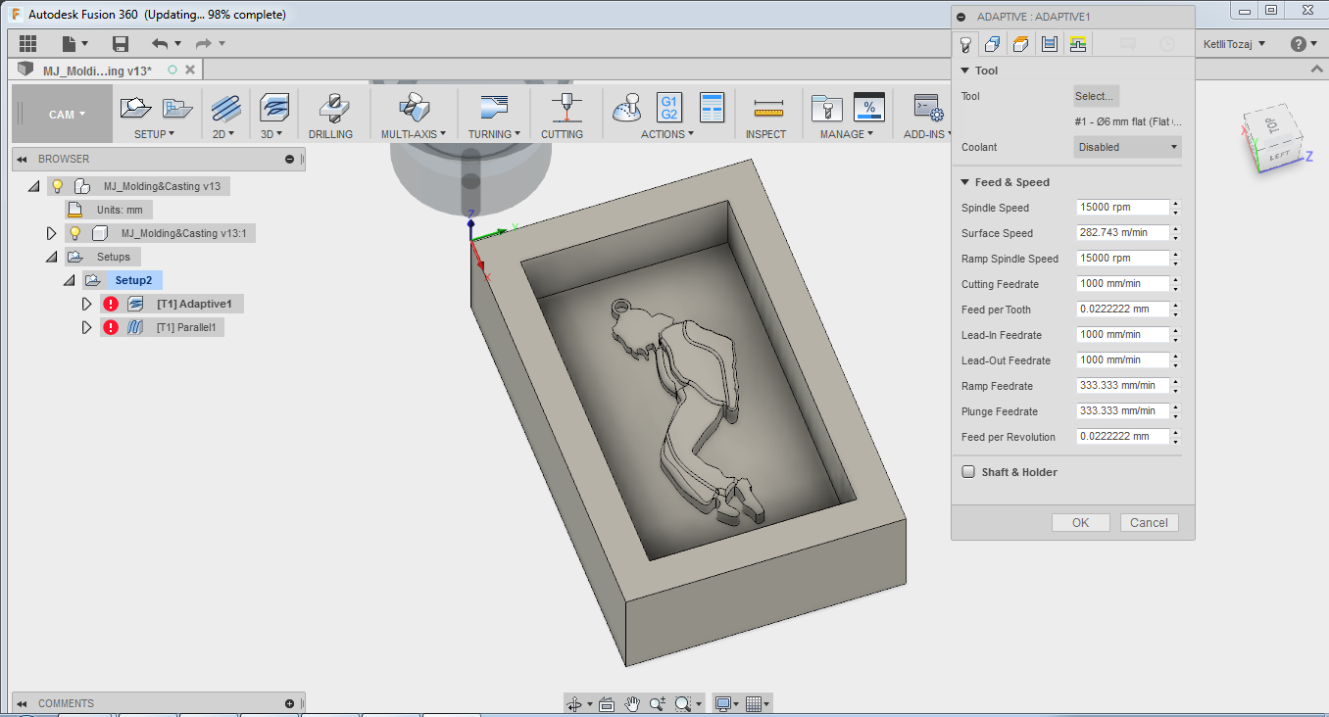The image size is (1329, 717).
Task: Open the ACTIONS menu label
Action: [x=666, y=134]
